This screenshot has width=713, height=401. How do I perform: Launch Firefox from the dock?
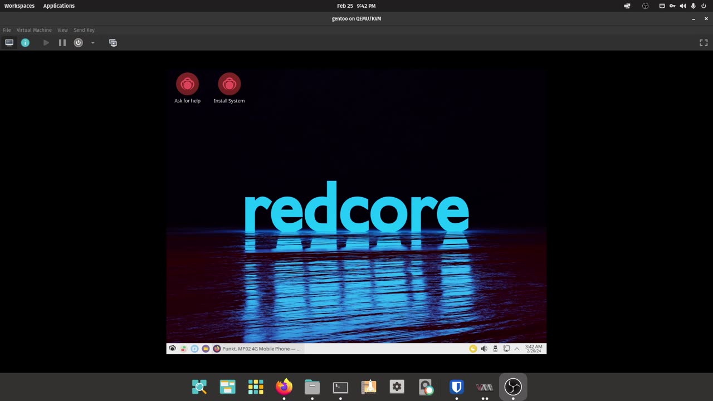click(284, 387)
